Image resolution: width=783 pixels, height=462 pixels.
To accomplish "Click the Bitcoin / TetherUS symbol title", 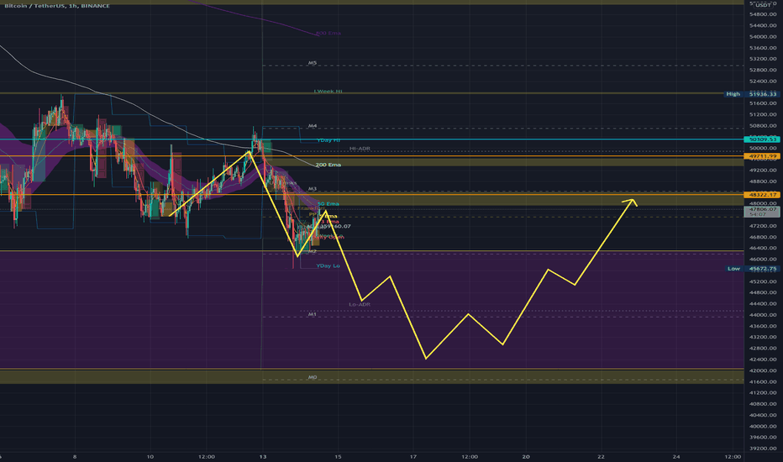I will tap(57, 6).
